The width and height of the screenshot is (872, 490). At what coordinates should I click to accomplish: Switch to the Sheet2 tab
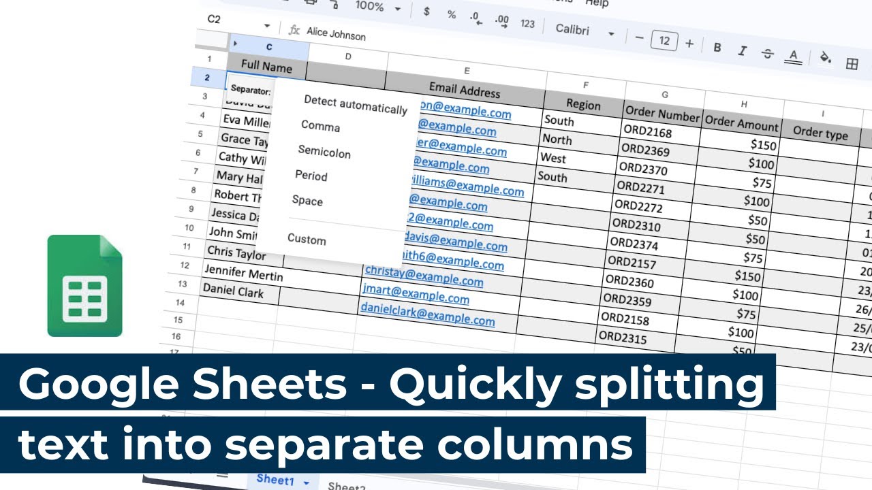point(347,486)
